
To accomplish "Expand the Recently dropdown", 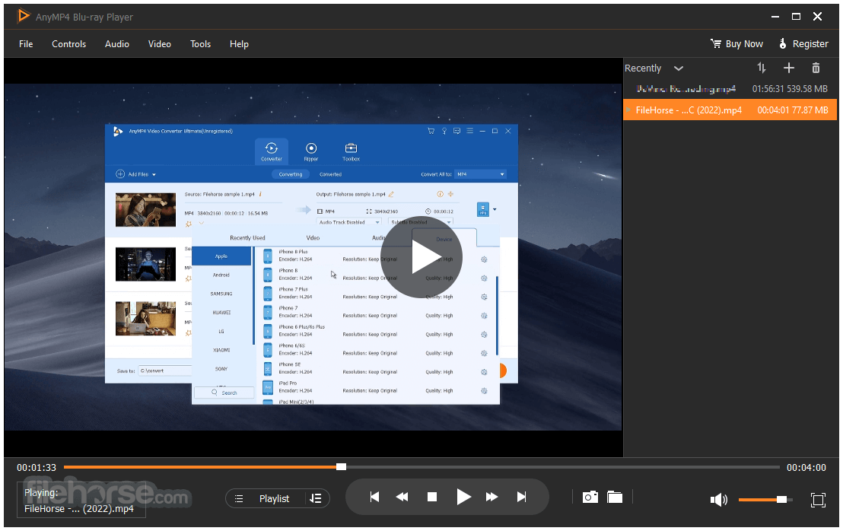I will point(679,68).
